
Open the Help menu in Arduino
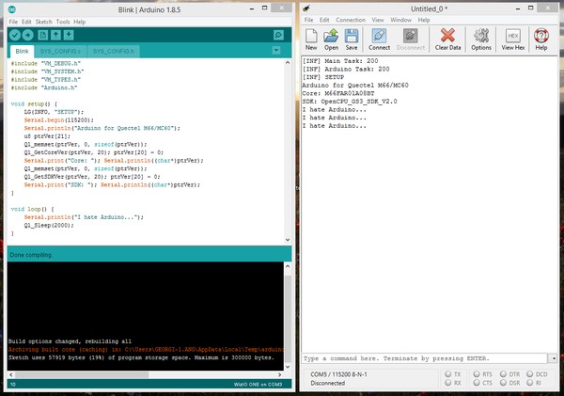80,22
